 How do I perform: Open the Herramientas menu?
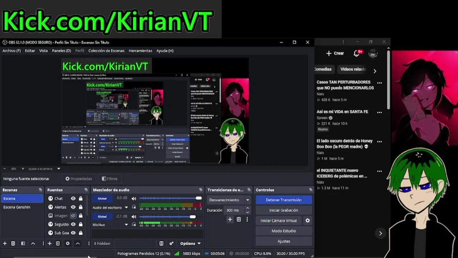tap(140, 51)
